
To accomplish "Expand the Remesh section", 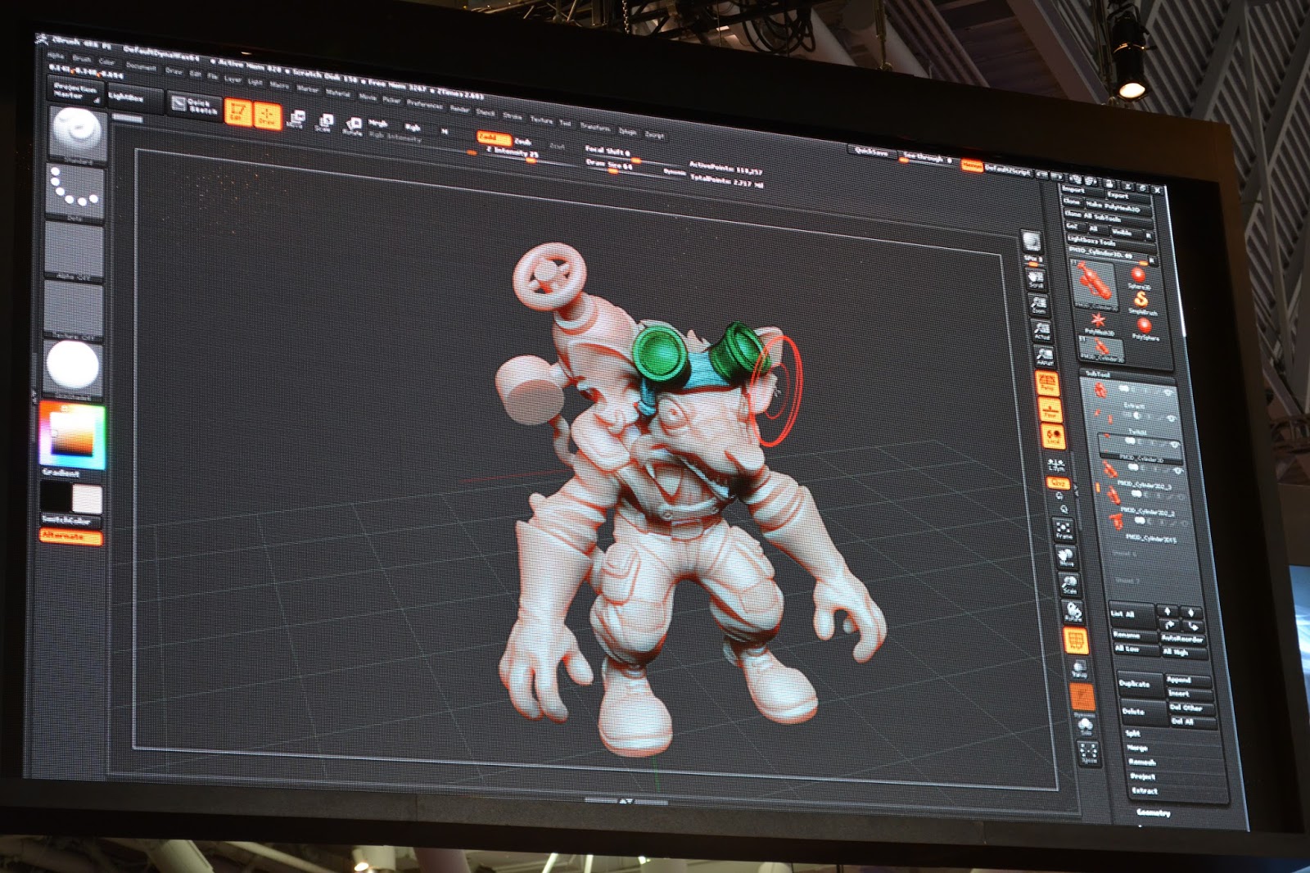I will pyautogui.click(x=1141, y=762).
